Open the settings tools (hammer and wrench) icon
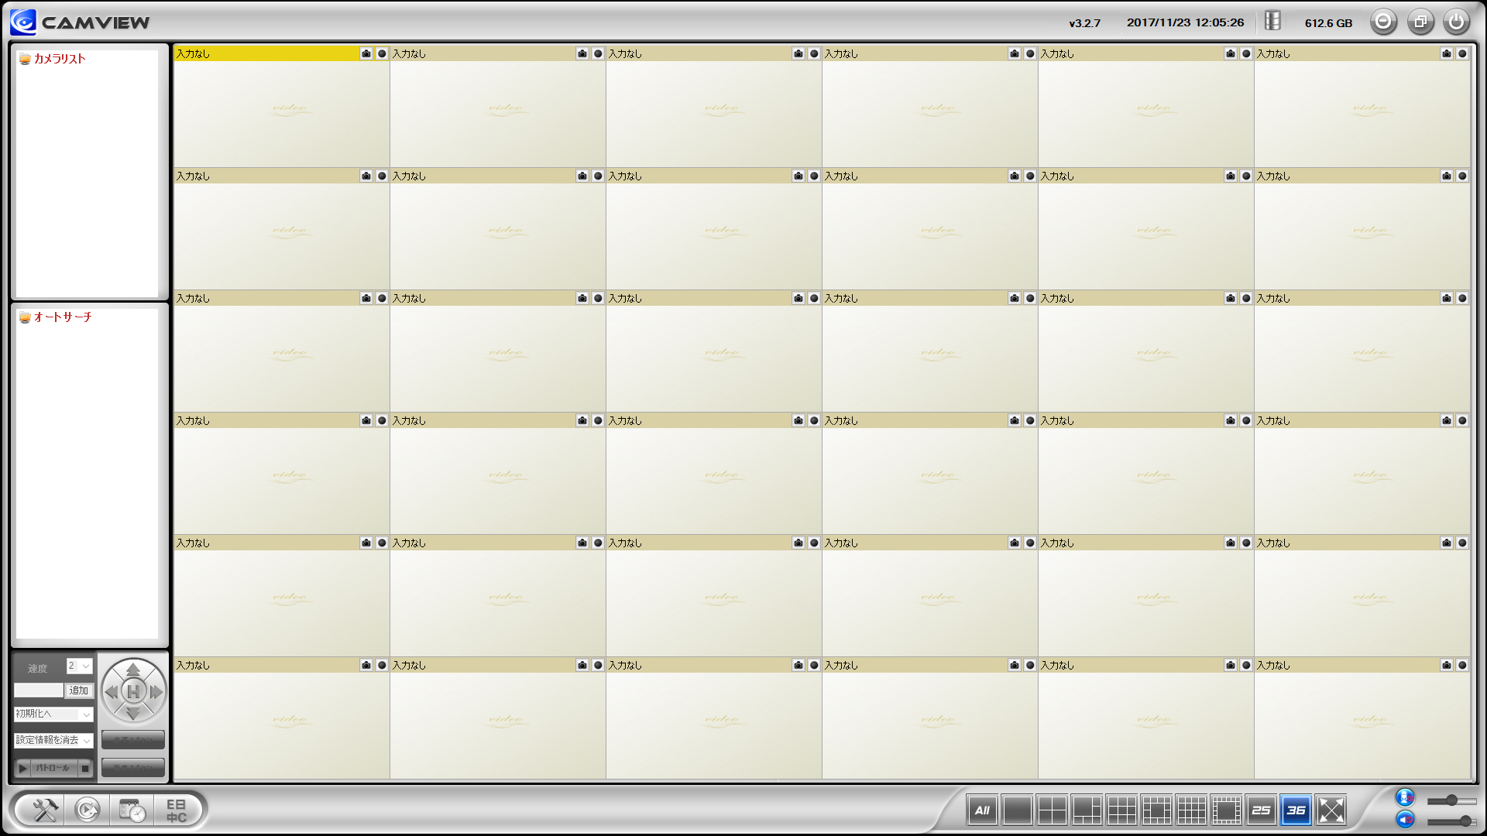Viewport: 1487px width, 836px height. (45, 810)
